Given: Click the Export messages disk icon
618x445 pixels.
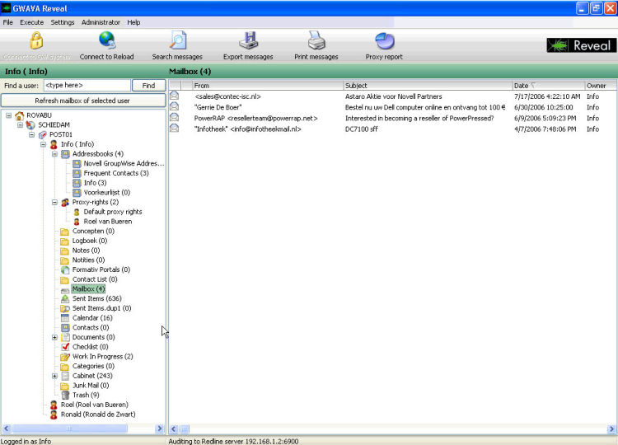Looking at the screenshot, I should [248, 40].
